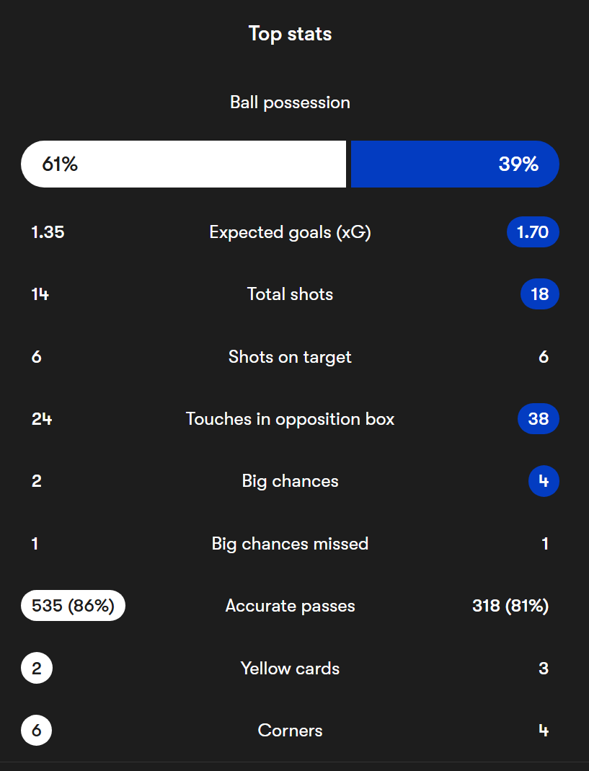Select the Expected goals (xG) row label
Screen dimensions: 589x771
pyautogui.click(x=290, y=232)
